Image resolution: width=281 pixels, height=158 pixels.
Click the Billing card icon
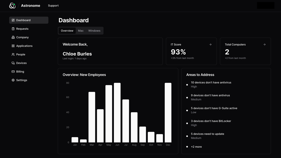click(13, 71)
